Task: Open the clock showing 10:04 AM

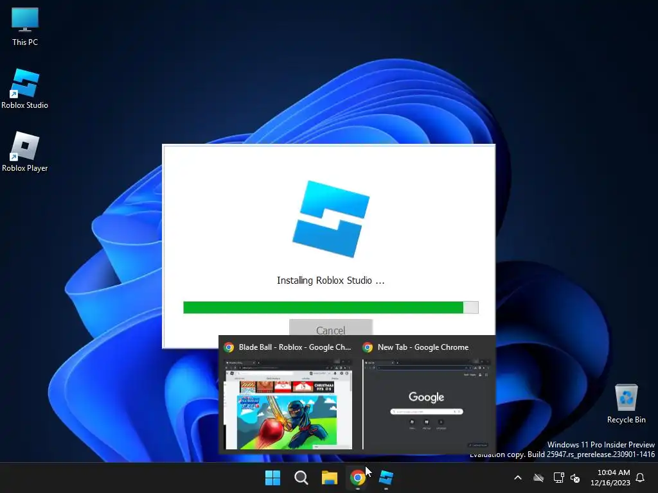Action: click(610, 478)
